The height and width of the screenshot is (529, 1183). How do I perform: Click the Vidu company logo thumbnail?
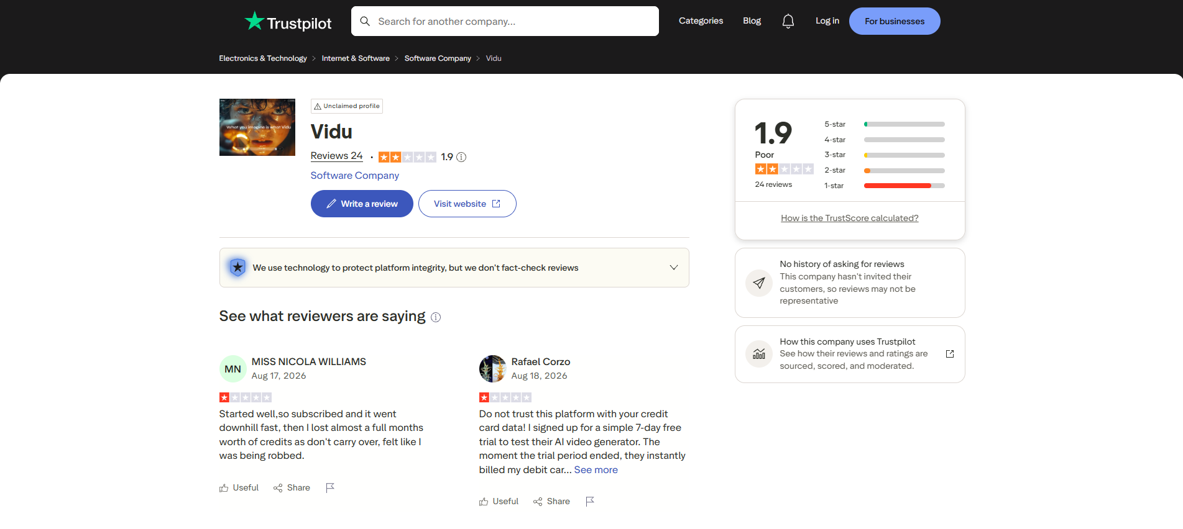[x=257, y=127]
